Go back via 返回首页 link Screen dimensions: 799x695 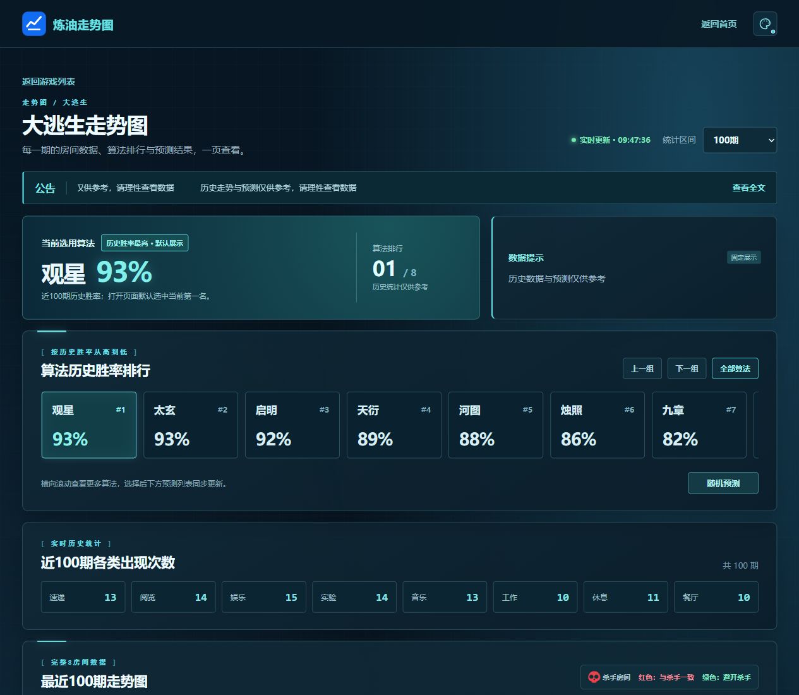(x=719, y=24)
